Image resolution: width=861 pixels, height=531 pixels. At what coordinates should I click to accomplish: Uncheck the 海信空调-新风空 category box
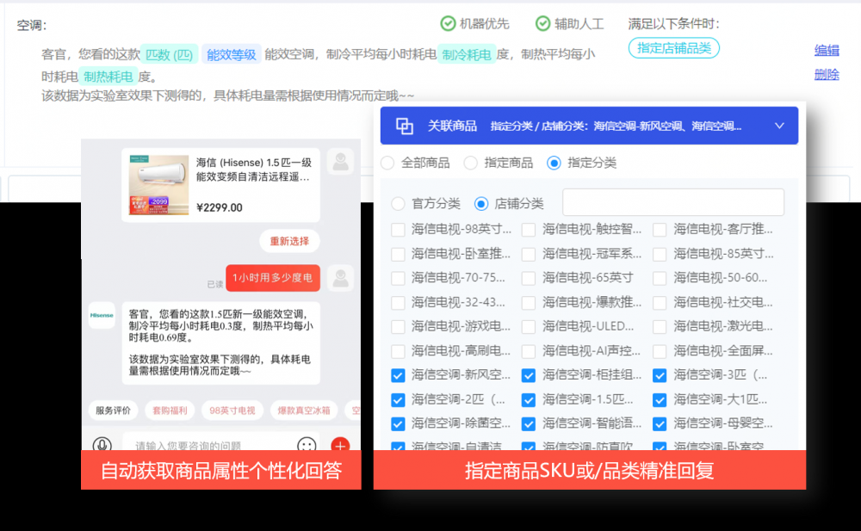pos(398,375)
